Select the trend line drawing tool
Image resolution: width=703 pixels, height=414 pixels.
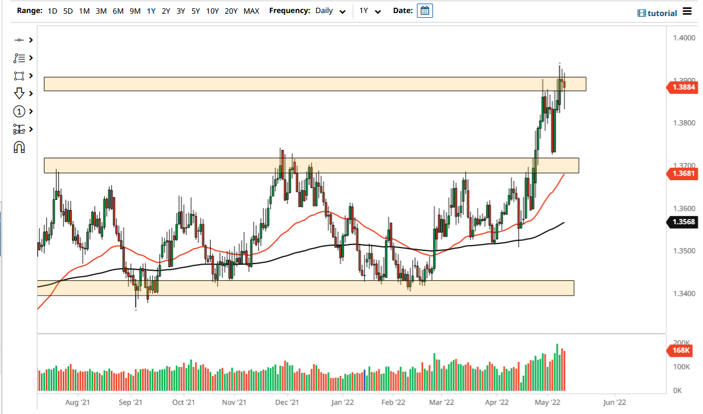click(x=18, y=40)
